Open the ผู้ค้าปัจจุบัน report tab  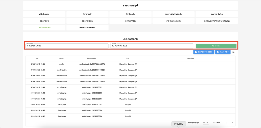pos(130,14)
